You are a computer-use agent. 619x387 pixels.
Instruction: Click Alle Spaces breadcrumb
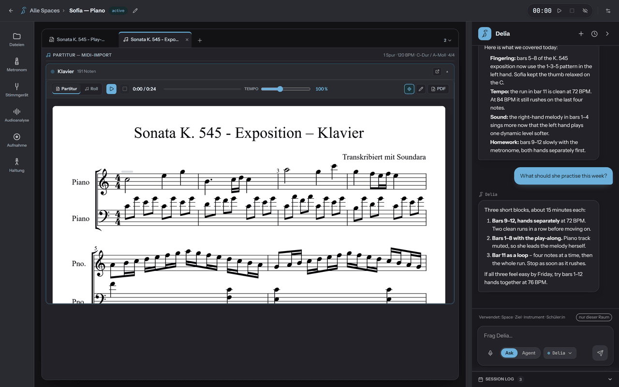44,11
